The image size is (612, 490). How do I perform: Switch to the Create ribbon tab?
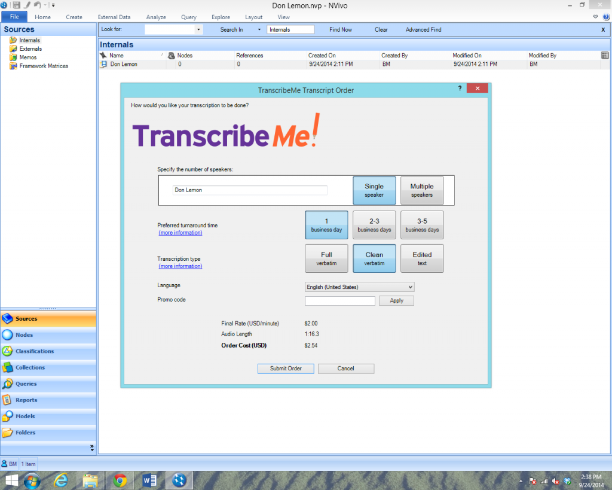[x=74, y=17]
